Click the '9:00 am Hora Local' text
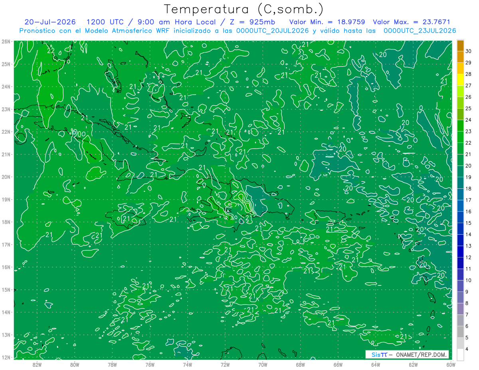Screen dimensions: 479x370 pos(176,22)
